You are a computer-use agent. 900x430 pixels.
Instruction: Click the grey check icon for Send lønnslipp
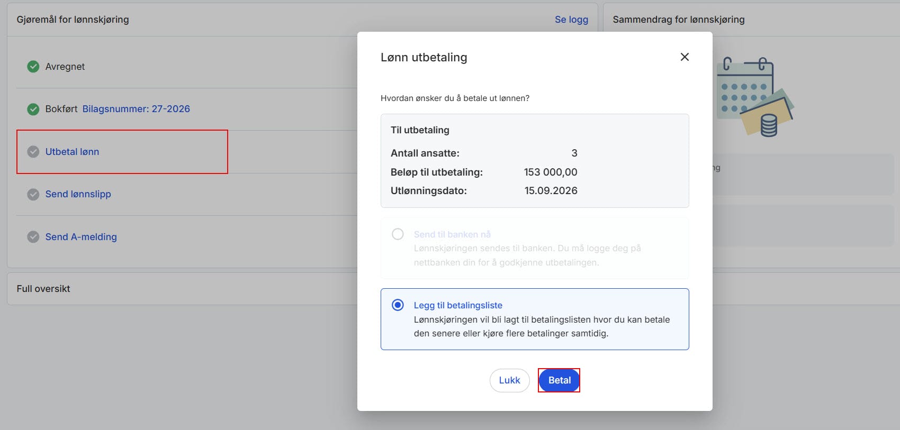pyautogui.click(x=33, y=194)
